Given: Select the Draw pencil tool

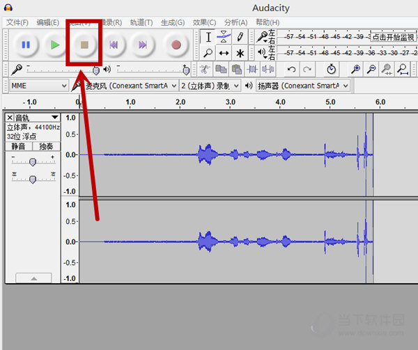Looking at the screenshot, I should coord(240,37).
